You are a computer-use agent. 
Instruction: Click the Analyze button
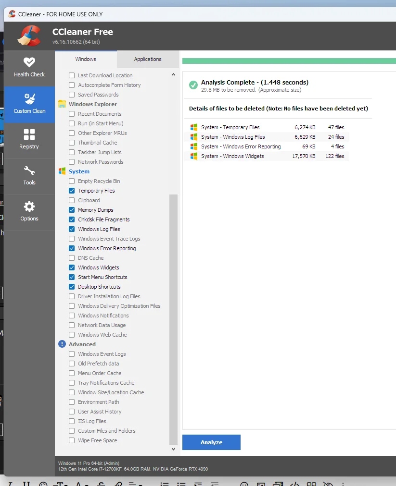212,442
